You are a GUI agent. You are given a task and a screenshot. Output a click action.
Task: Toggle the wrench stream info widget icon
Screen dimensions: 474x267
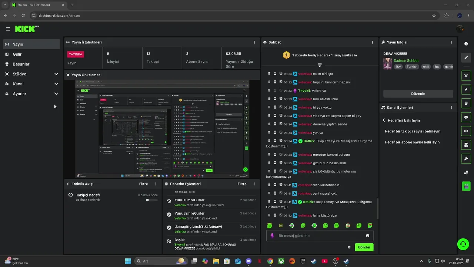point(466,159)
